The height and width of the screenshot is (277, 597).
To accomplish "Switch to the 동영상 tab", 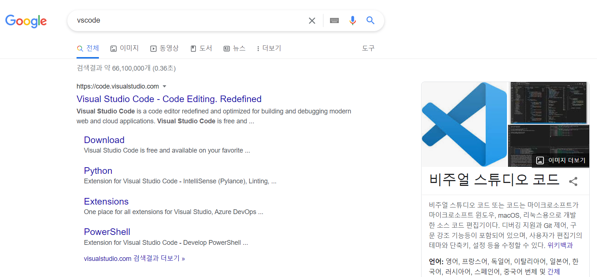I will (x=164, y=48).
